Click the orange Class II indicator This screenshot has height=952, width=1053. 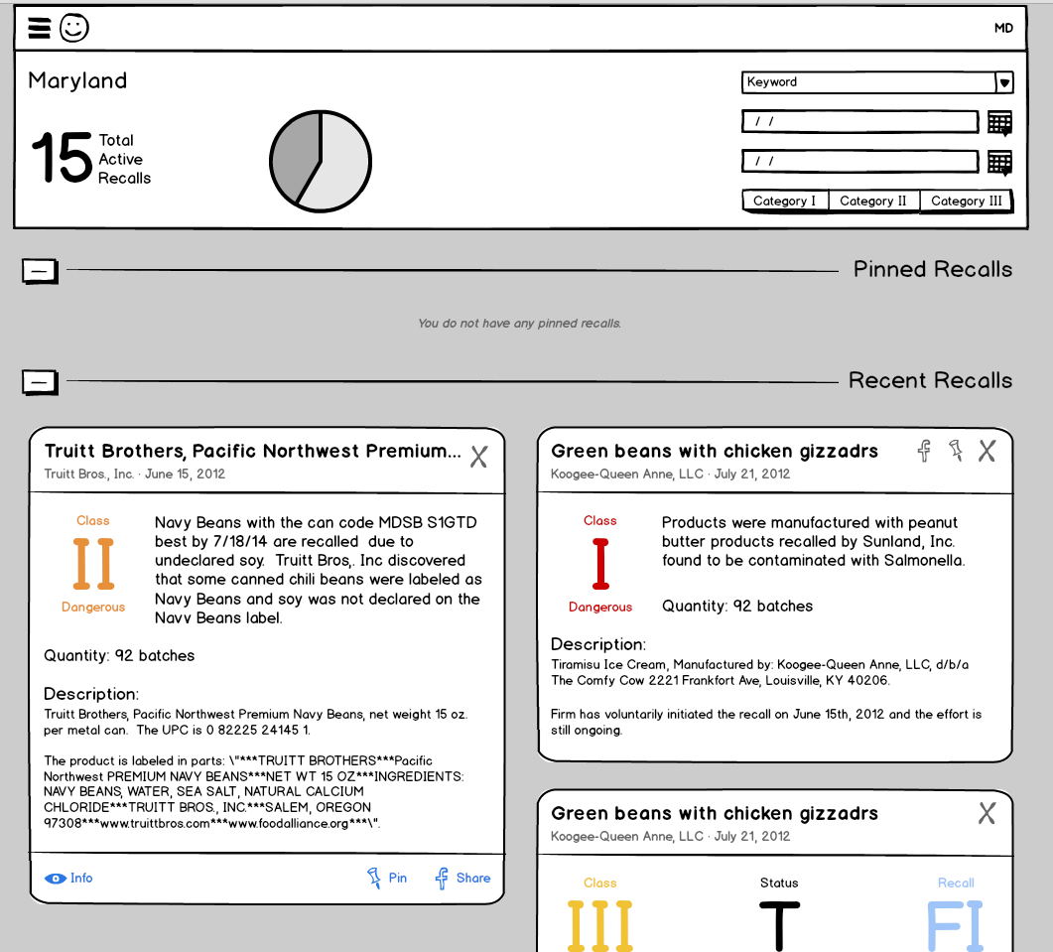coord(93,564)
